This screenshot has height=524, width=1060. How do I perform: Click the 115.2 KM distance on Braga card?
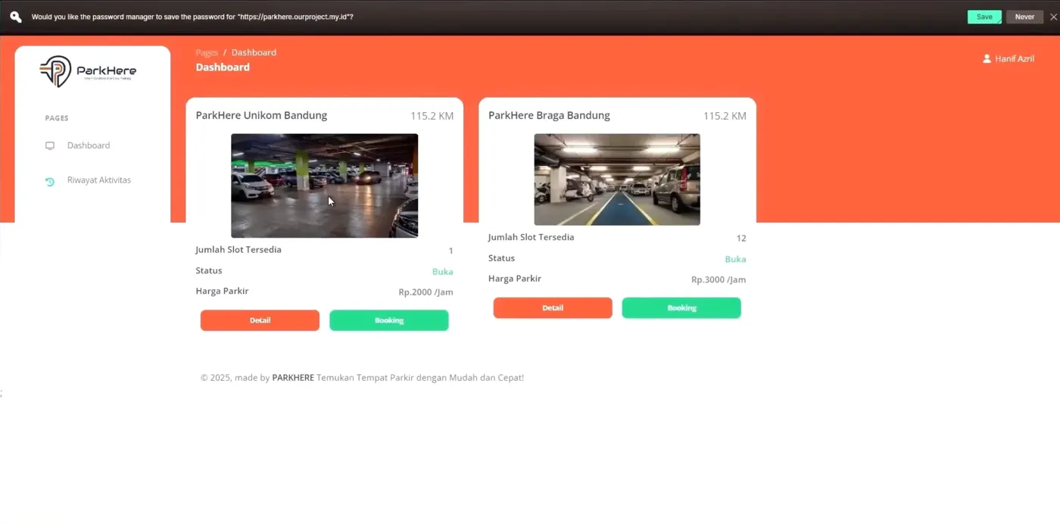(x=725, y=116)
